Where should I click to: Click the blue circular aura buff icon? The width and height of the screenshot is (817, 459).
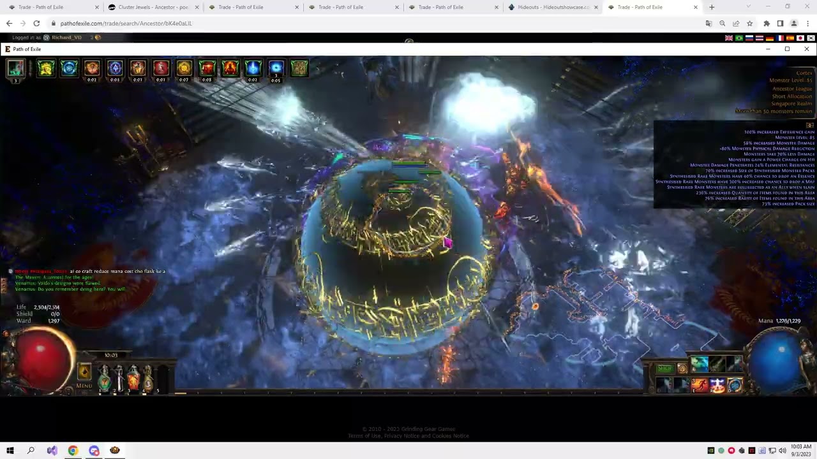click(x=69, y=68)
